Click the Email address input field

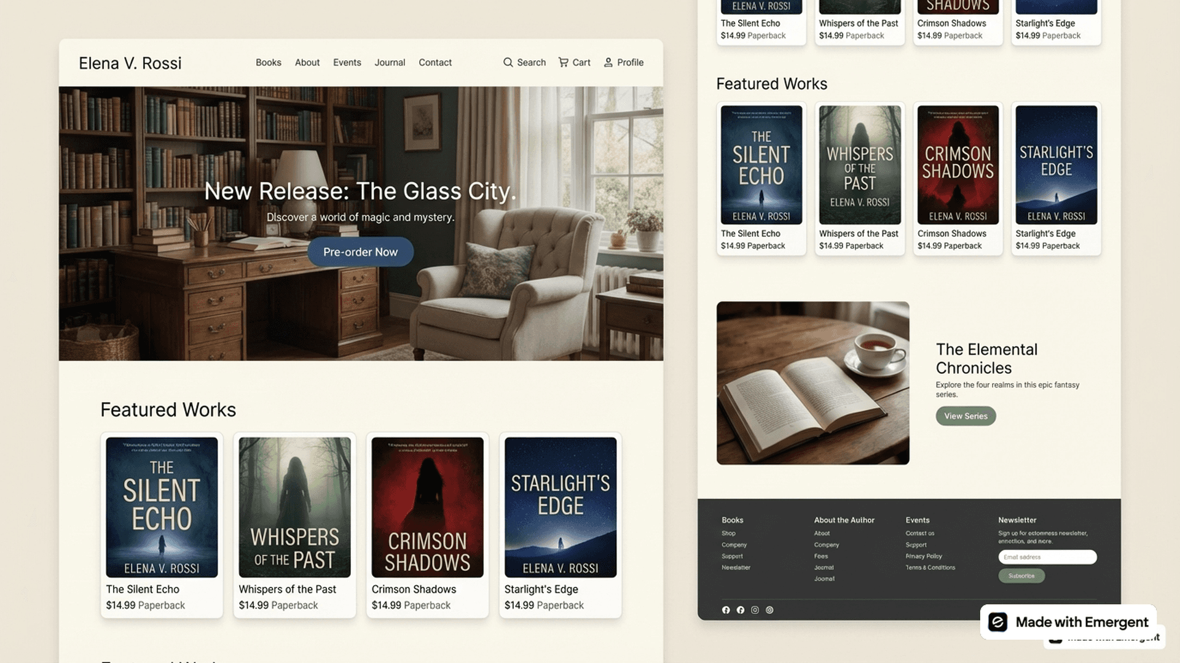pyautogui.click(x=1047, y=557)
